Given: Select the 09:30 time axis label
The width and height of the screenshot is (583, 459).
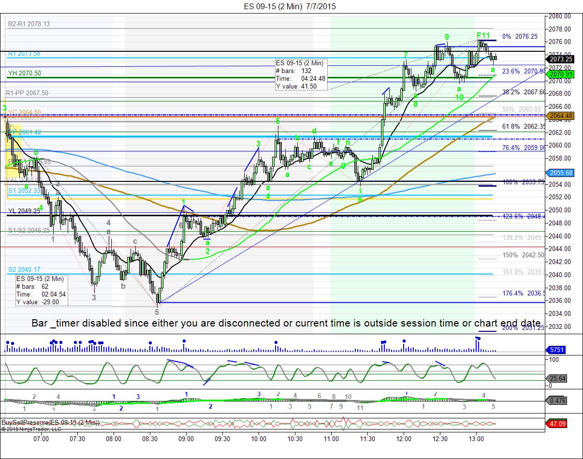Looking at the screenshot, I should (x=222, y=439).
